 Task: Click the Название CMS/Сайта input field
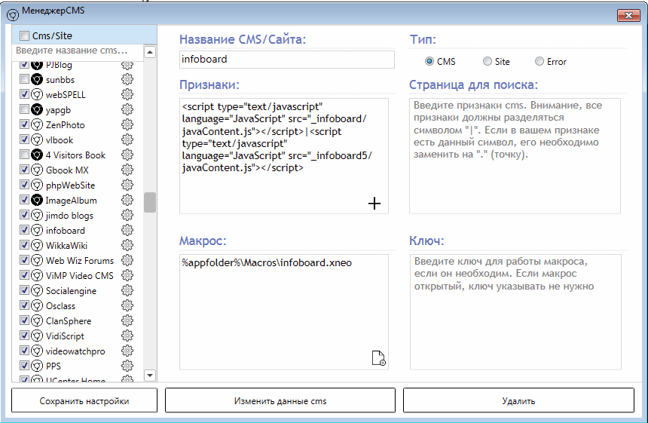tap(287, 60)
